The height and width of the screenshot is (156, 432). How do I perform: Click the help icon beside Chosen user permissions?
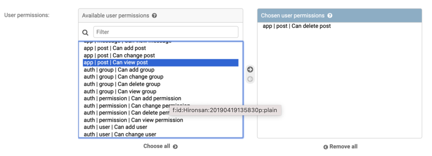330,16
